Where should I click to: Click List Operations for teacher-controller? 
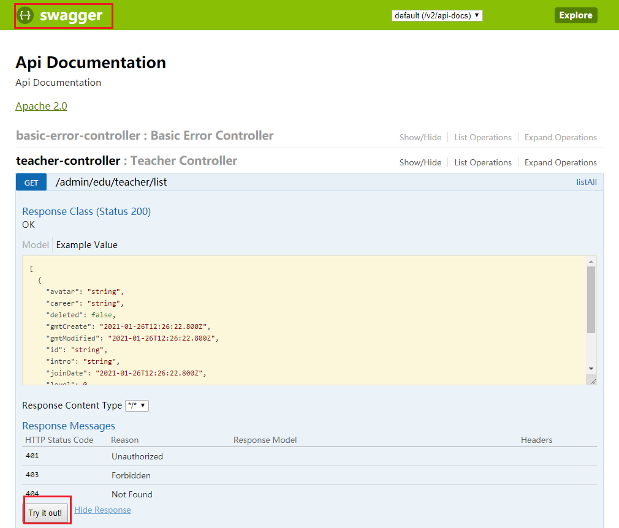(483, 162)
